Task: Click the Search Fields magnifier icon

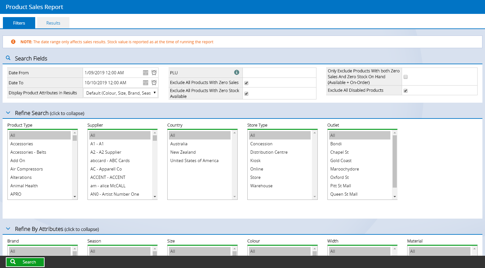Action: 8,58
